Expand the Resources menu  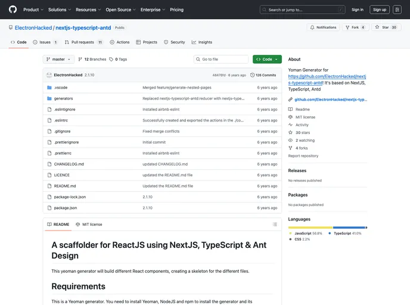(88, 10)
